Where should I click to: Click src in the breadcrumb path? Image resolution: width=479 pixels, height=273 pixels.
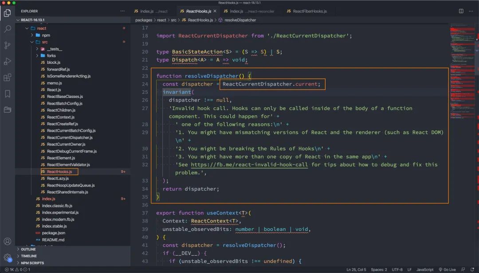173,20
